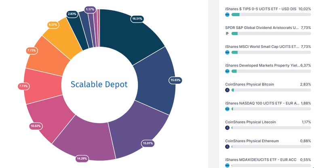This screenshot has width=314, height=168.
Task: Select the CoinShares Physical Bitcoin entry
Action: point(249,84)
